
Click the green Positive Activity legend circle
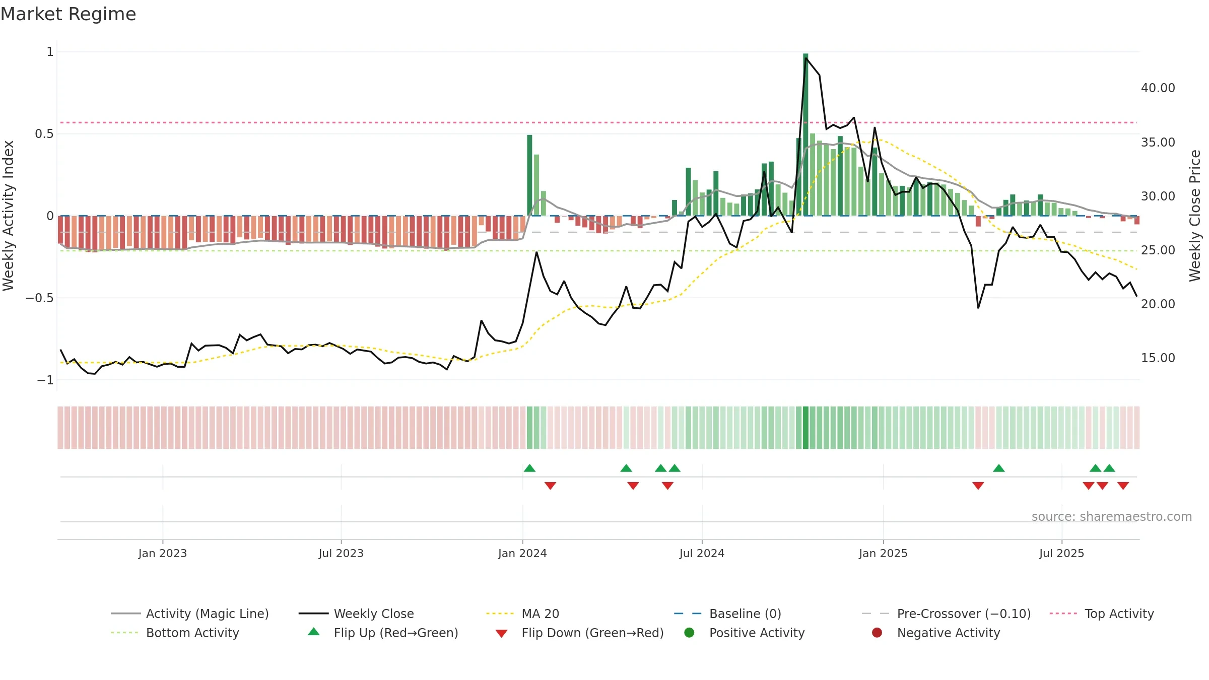point(690,633)
